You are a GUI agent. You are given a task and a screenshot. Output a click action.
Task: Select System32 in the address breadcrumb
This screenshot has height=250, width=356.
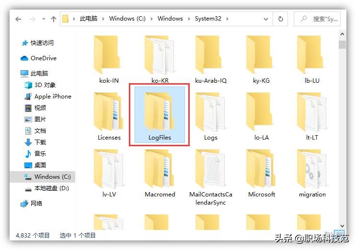click(208, 19)
